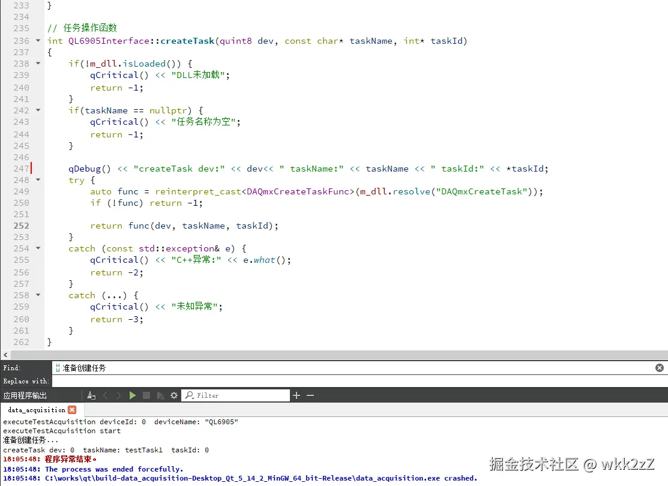This screenshot has width=668, height=486.
Task: Dismiss the Find bar with its X button
Action: click(x=660, y=367)
